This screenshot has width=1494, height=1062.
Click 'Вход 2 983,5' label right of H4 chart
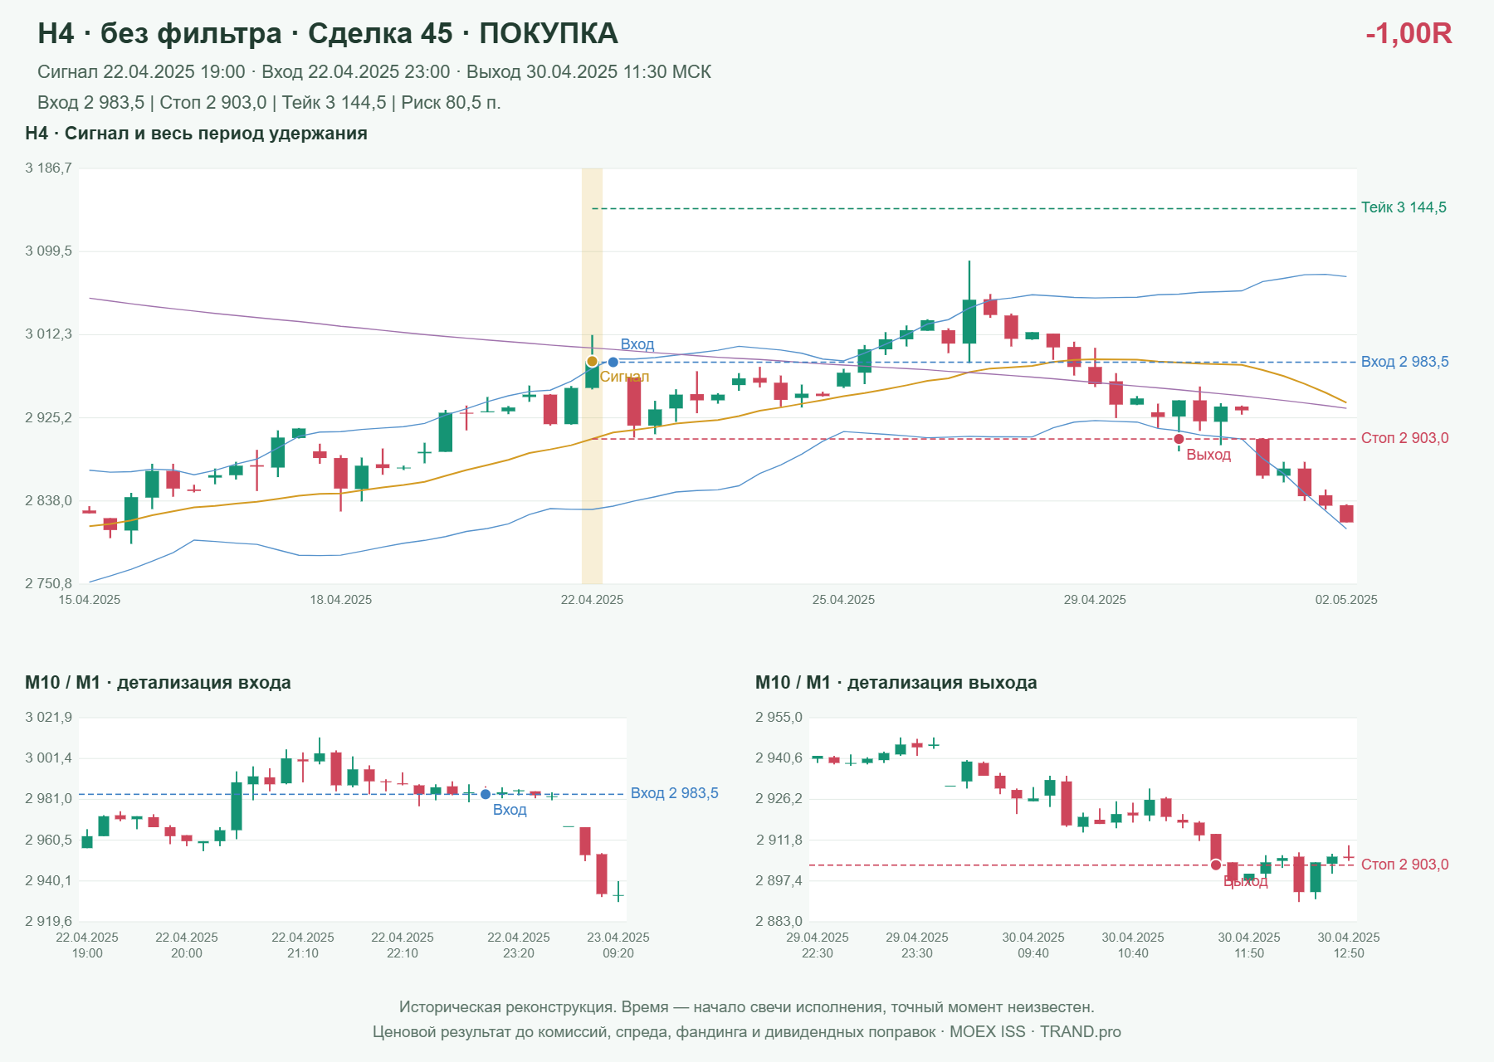tap(1405, 362)
